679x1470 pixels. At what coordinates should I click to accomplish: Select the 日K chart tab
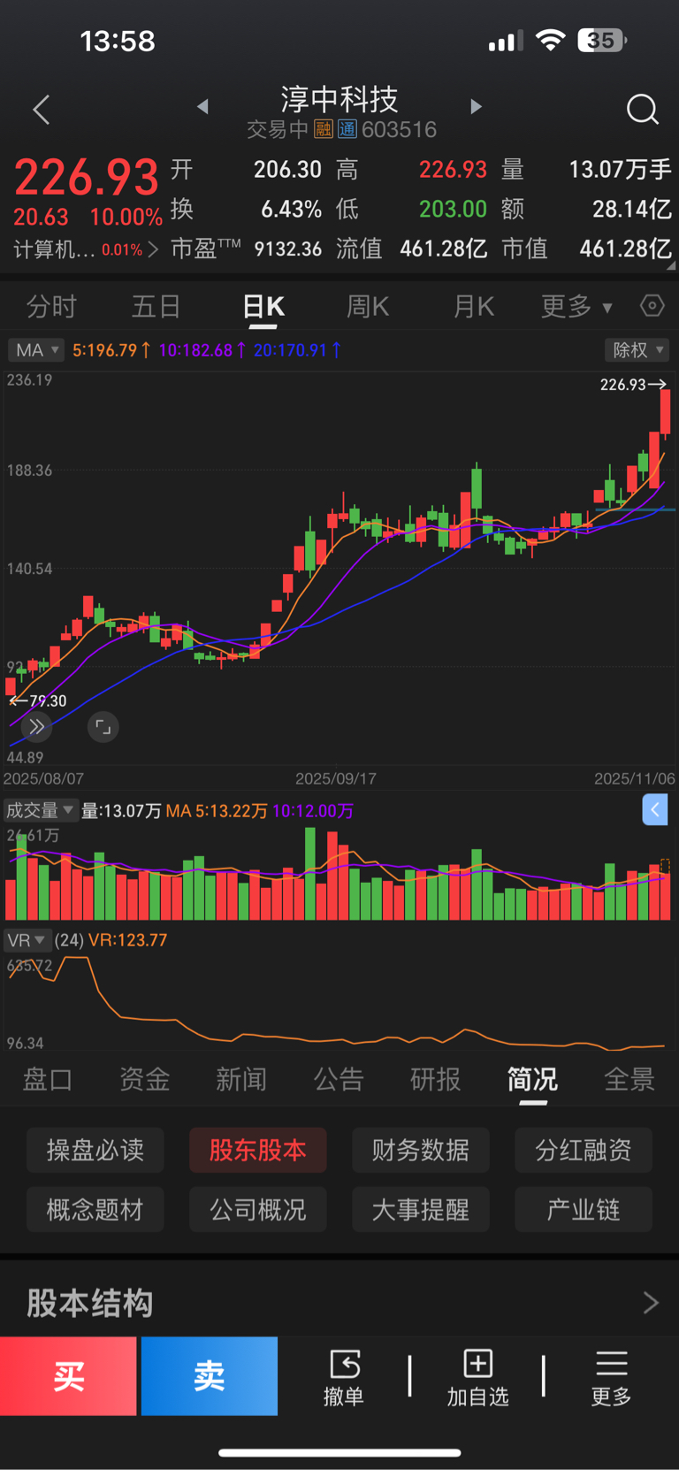[263, 307]
